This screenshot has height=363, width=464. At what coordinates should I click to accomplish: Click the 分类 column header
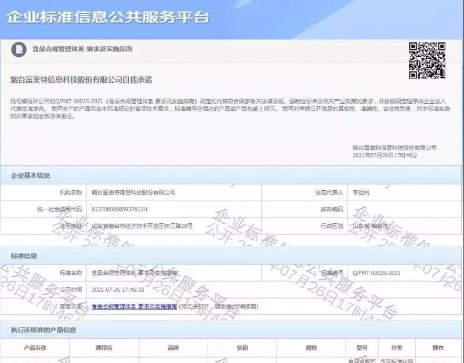click(x=397, y=348)
